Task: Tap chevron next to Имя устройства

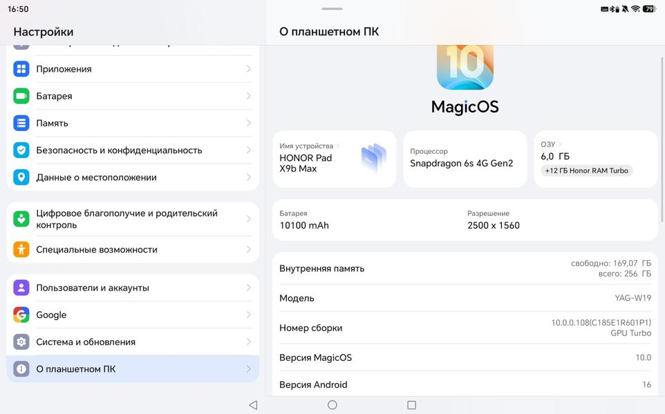Action: pyautogui.click(x=338, y=146)
